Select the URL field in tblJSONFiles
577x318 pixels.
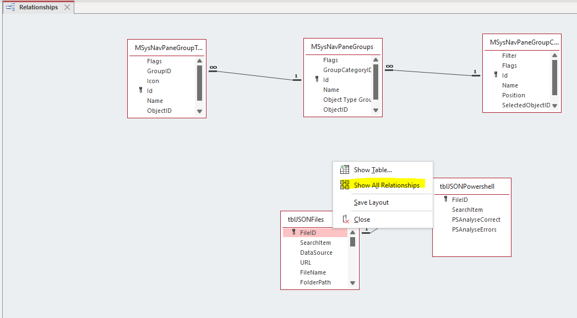coord(306,262)
